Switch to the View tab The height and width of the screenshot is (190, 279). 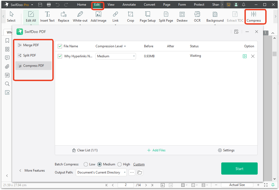(111, 5)
